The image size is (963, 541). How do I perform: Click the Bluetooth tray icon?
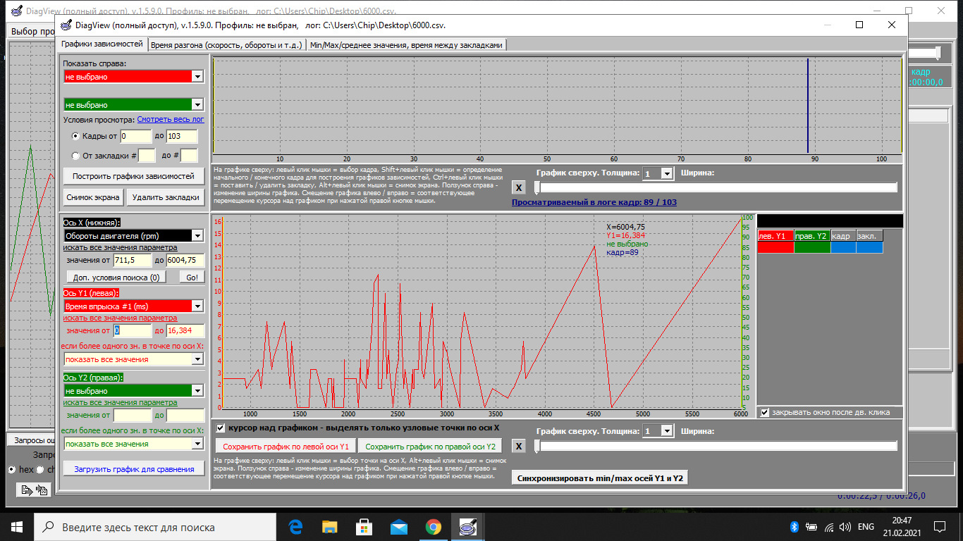click(793, 527)
